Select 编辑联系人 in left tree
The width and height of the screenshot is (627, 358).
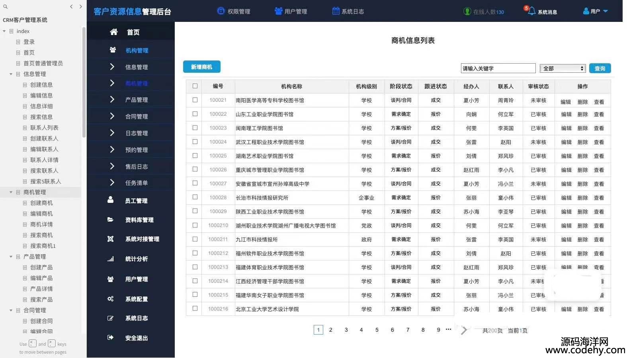44,149
